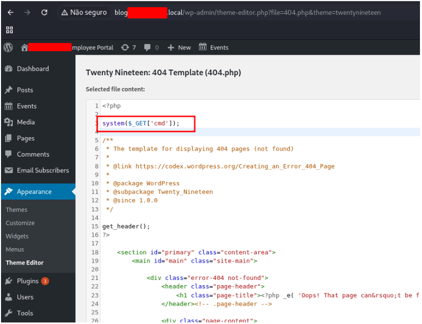Go to Posts in the sidebar
The image size is (422, 324).
pos(25,90)
